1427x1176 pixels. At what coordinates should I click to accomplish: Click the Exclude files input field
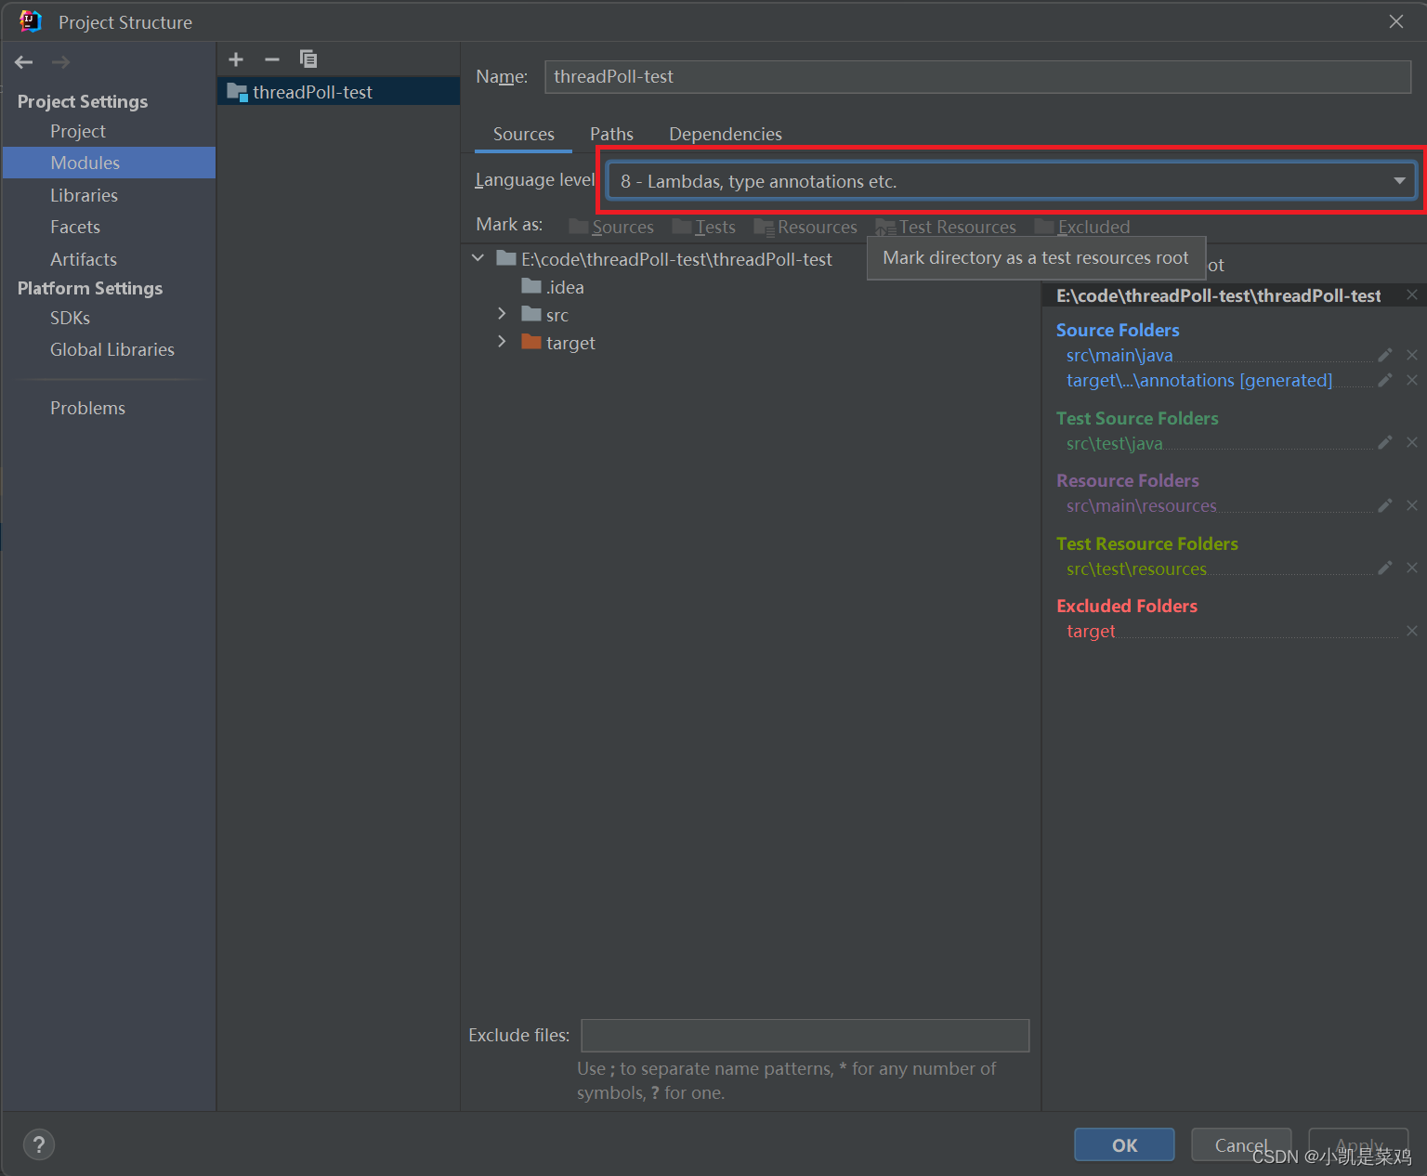[x=805, y=1035]
